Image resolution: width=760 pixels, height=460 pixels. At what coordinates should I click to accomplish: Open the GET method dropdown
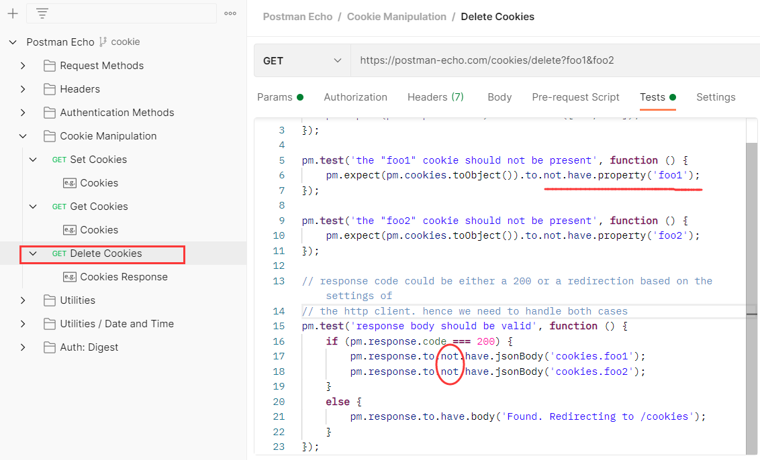coord(302,60)
